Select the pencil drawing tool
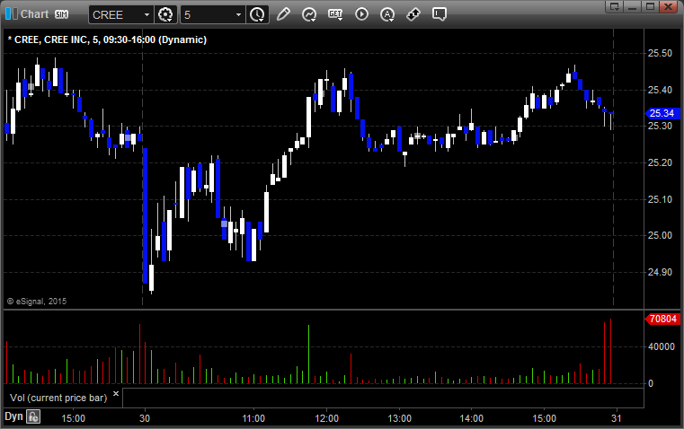684x429 pixels. [283, 14]
